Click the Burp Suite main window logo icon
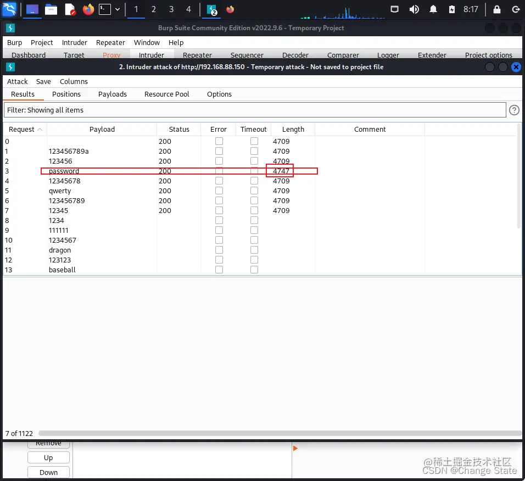Image resolution: width=525 pixels, height=481 pixels. tap(10, 28)
